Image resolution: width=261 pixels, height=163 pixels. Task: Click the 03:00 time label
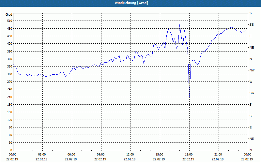pos(42,155)
